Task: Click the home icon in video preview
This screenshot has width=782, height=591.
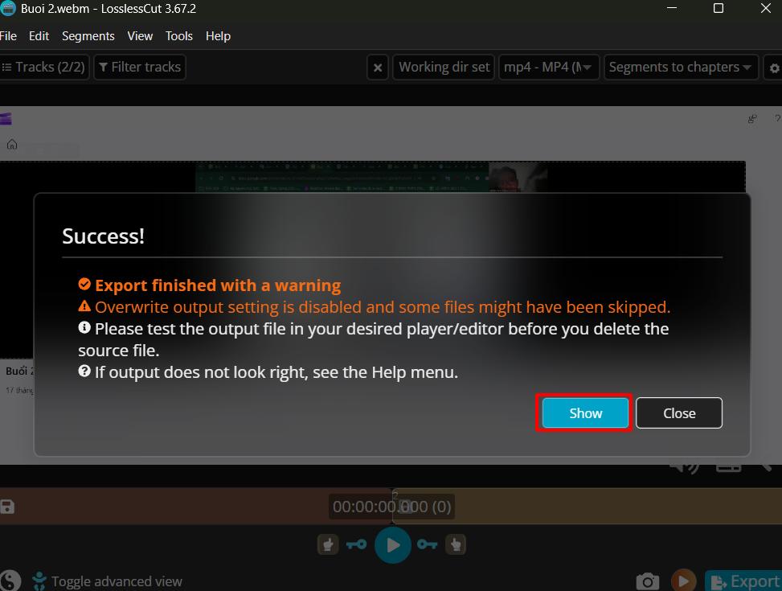Action: tap(12, 145)
